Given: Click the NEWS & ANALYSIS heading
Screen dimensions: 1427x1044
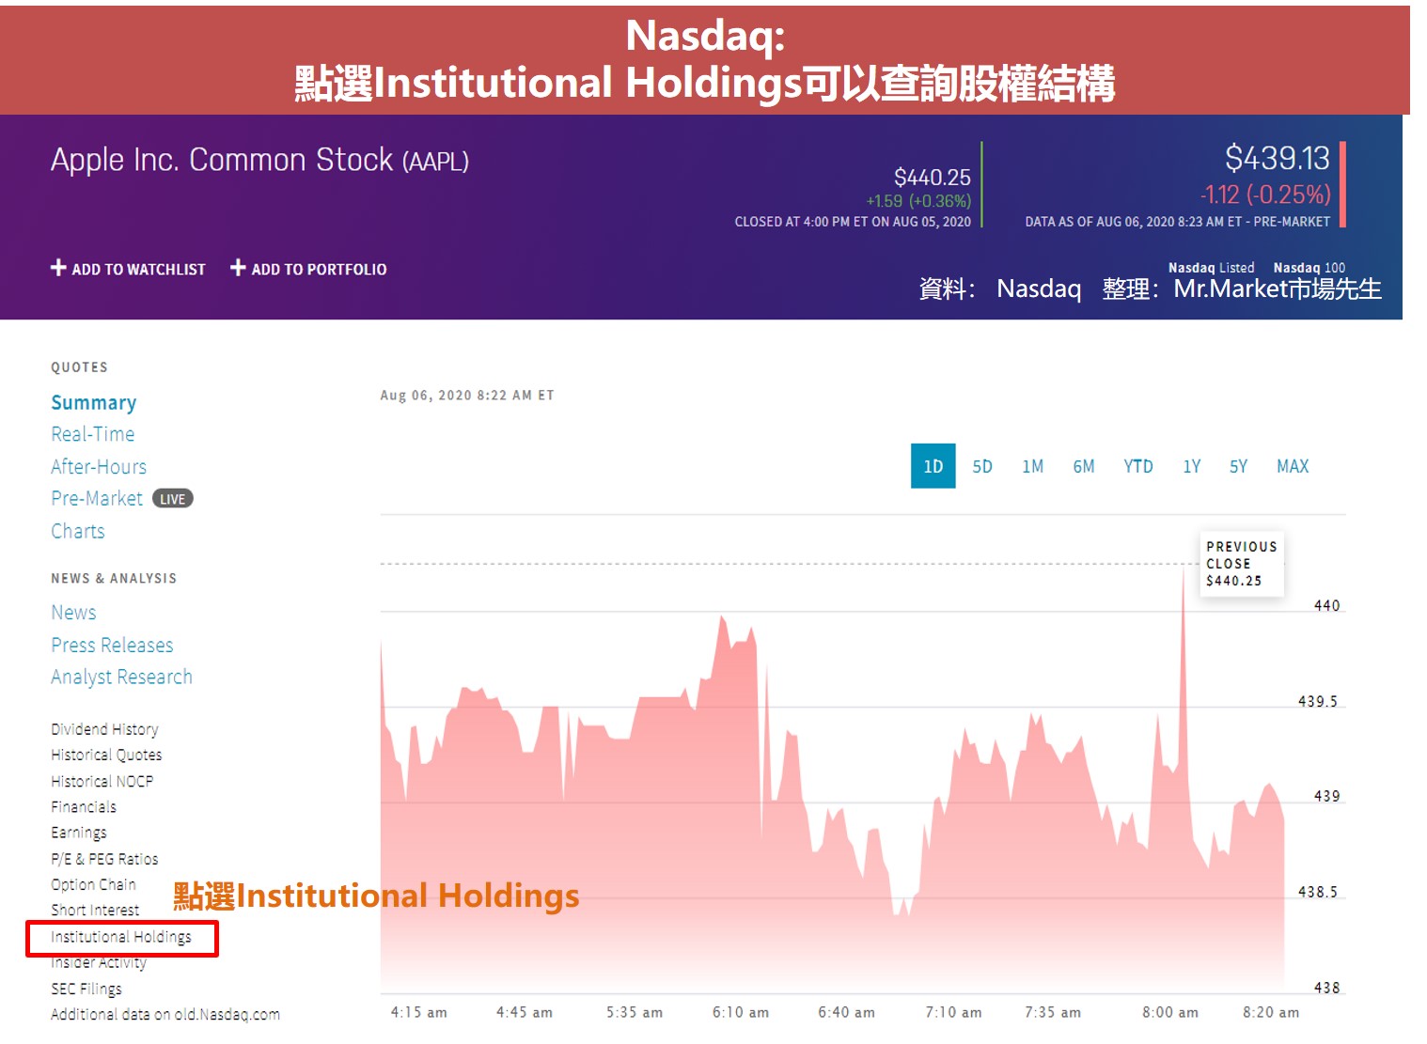Looking at the screenshot, I should pyautogui.click(x=114, y=579).
